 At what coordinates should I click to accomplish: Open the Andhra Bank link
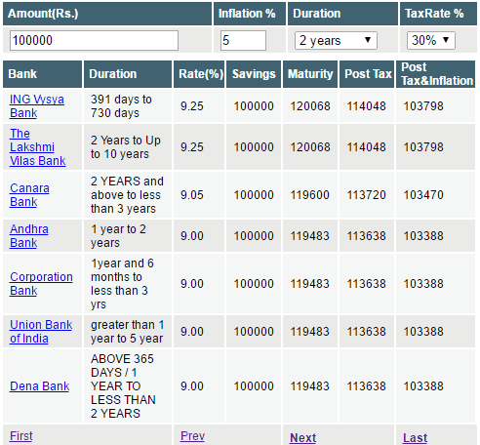point(29,236)
